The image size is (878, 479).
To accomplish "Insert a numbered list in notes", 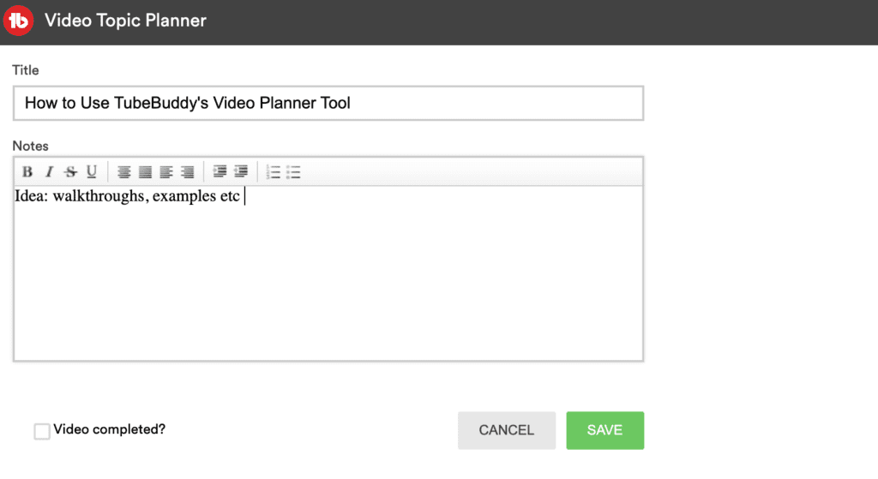I will click(x=274, y=172).
